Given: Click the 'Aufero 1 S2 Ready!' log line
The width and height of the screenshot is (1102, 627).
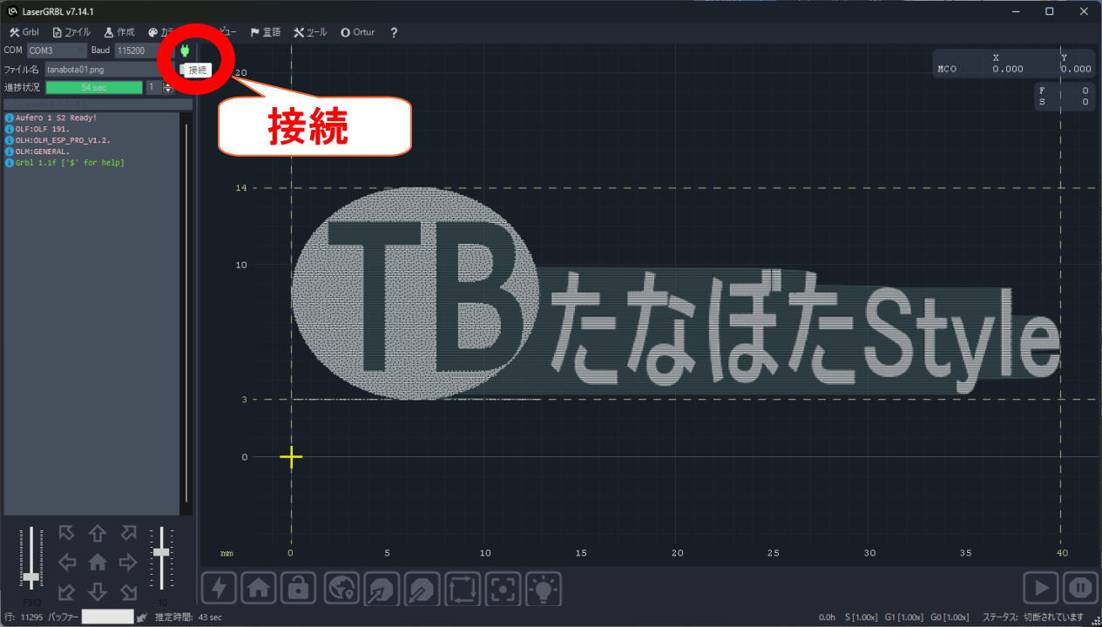Looking at the screenshot, I should pos(56,118).
